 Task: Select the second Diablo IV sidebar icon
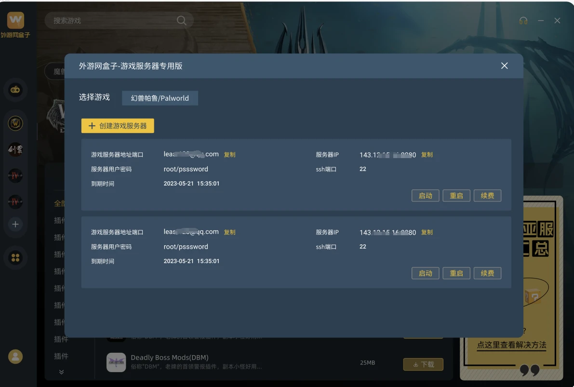tap(15, 201)
